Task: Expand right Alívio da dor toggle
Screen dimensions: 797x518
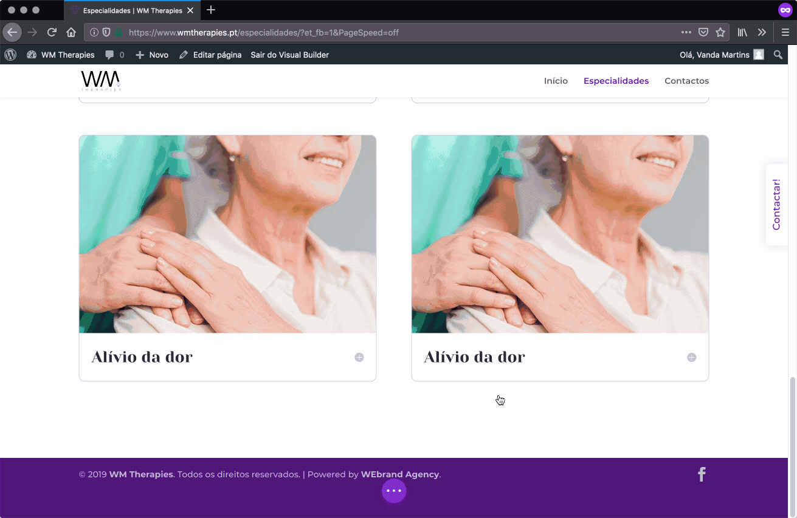Action: 692,357
